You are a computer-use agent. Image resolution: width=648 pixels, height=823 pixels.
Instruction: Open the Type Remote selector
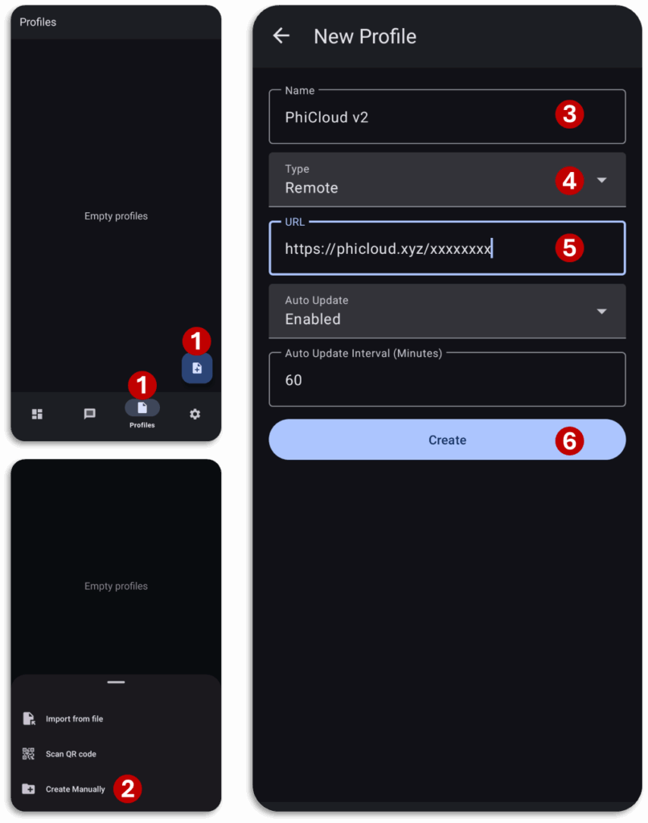coord(447,179)
